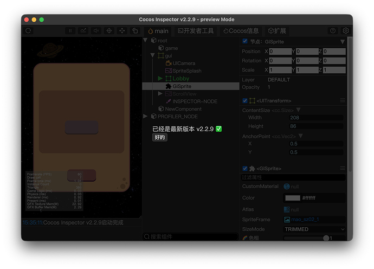Collapse the ContentSize section
The width and height of the screenshot is (374, 269).
tap(299, 110)
